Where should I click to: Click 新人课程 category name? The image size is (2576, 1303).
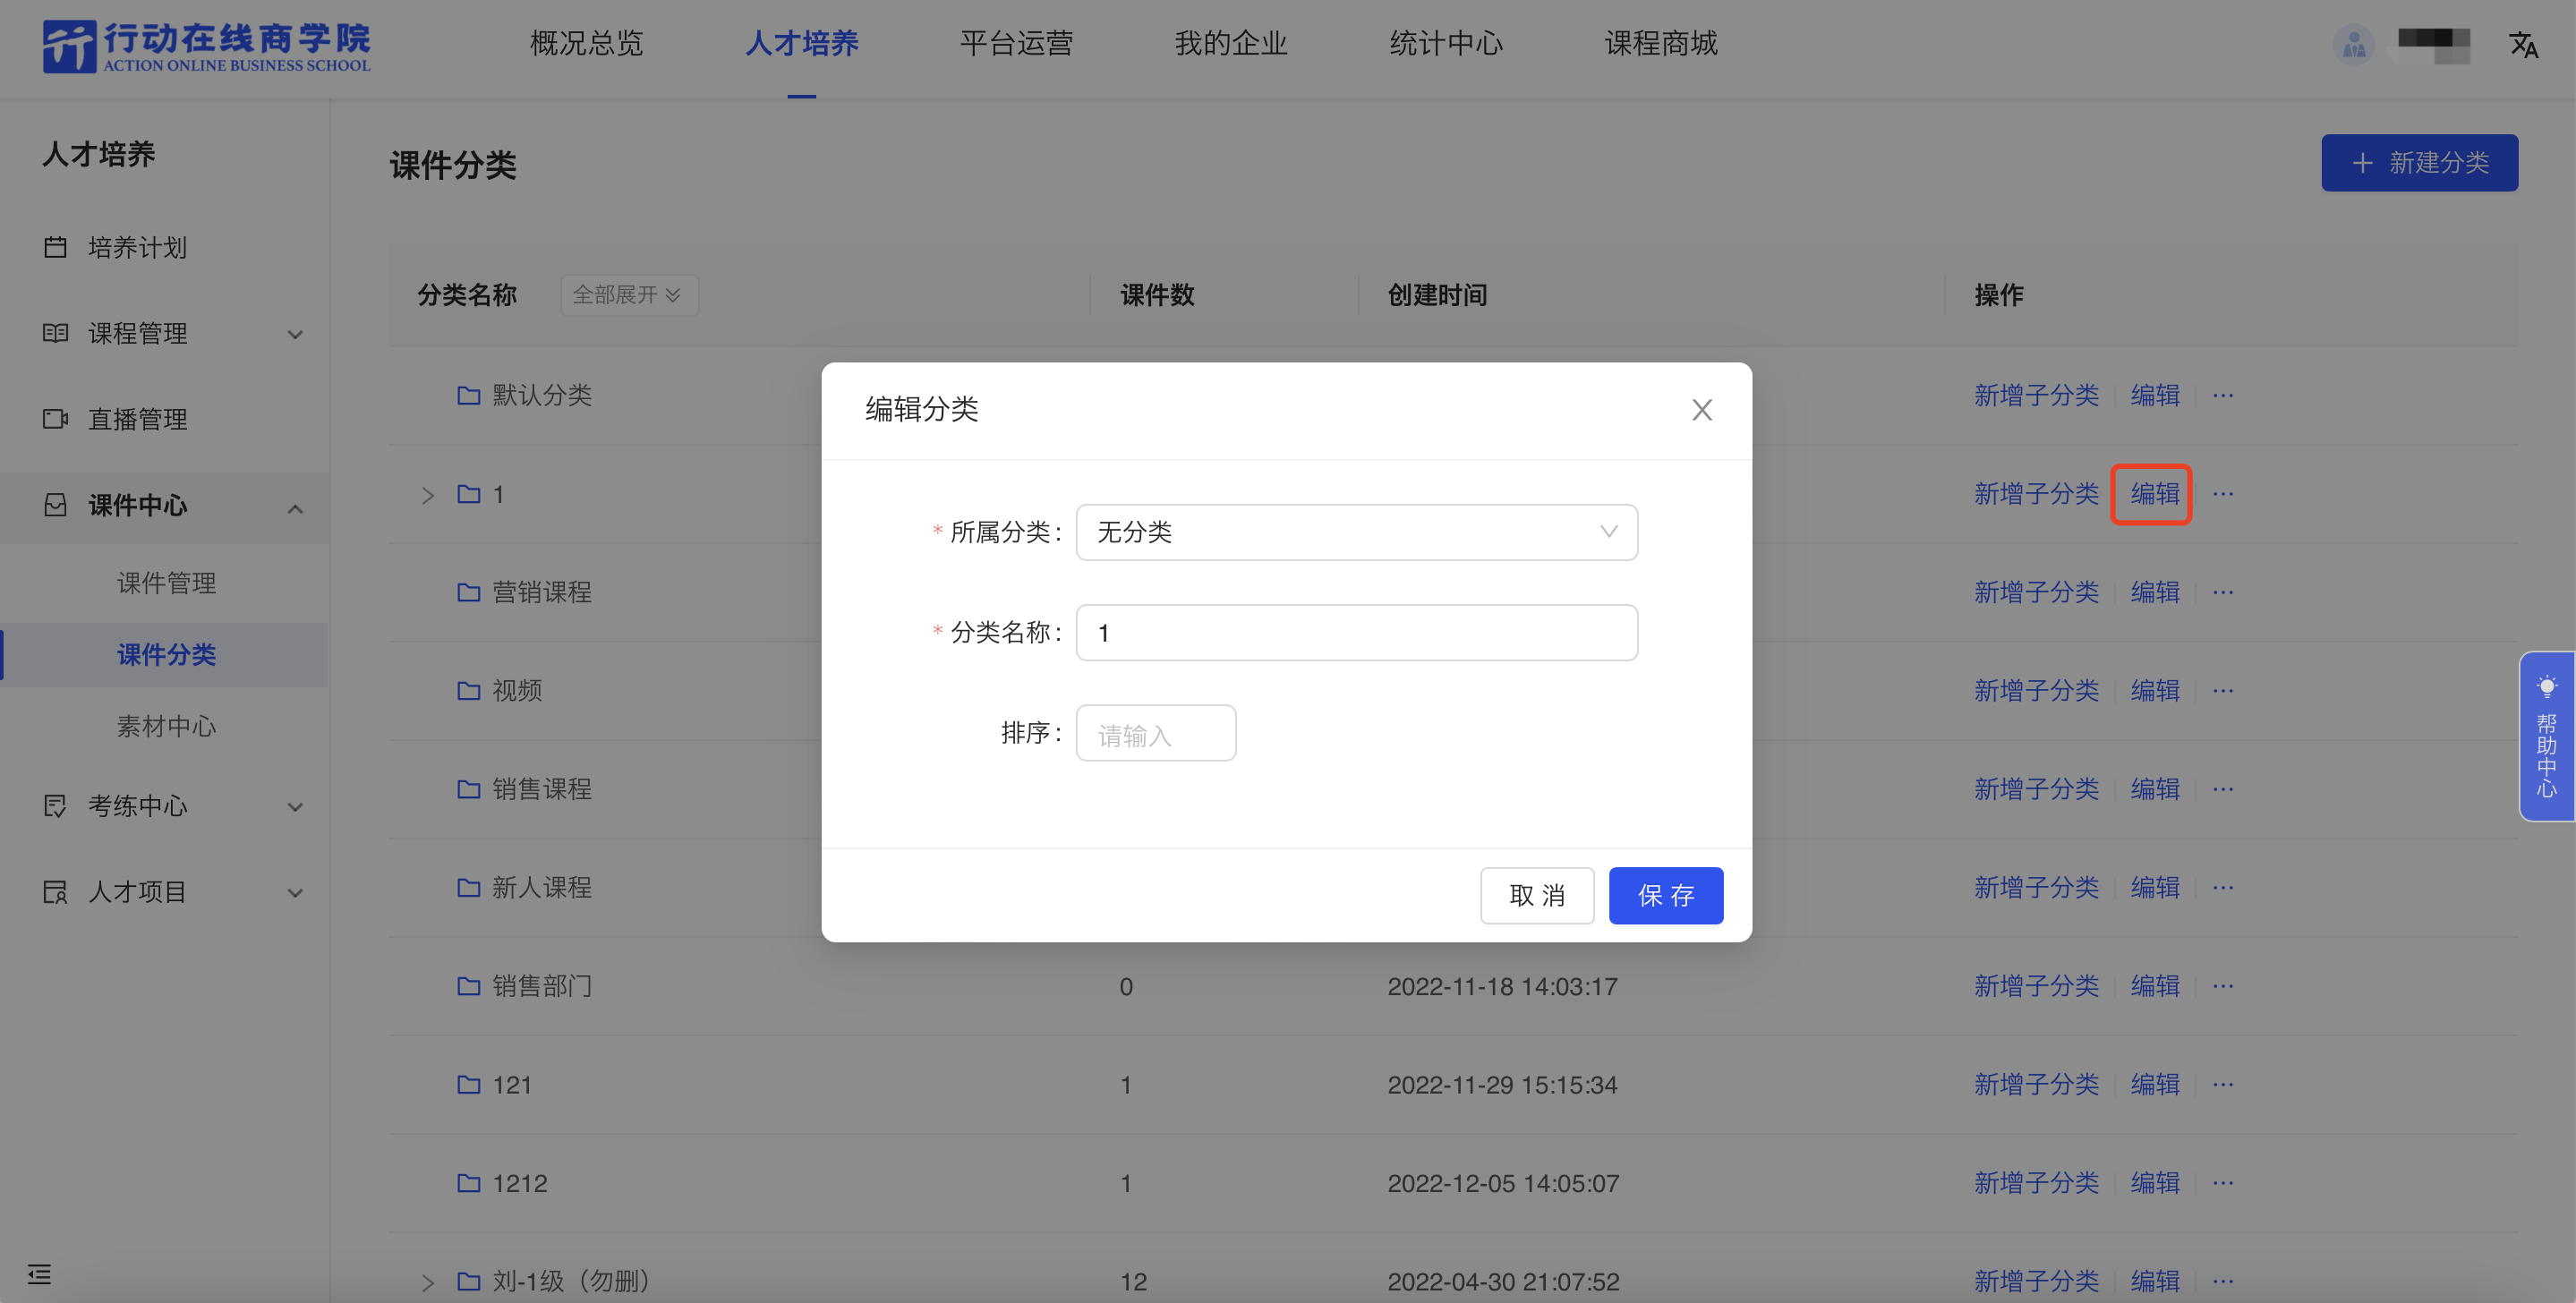(542, 888)
